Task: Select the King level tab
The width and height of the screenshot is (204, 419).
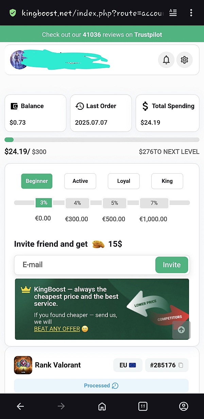Action: [x=167, y=181]
